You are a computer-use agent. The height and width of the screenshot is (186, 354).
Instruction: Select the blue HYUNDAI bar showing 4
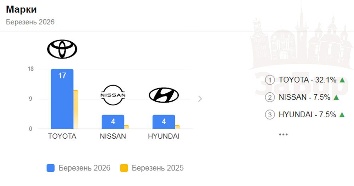click(164, 122)
